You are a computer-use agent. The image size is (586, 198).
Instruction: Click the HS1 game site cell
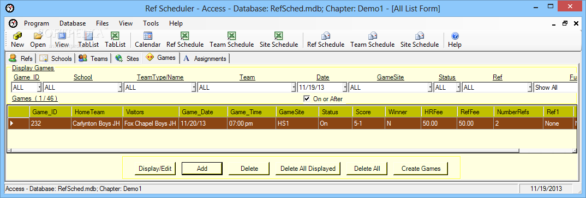click(297, 123)
